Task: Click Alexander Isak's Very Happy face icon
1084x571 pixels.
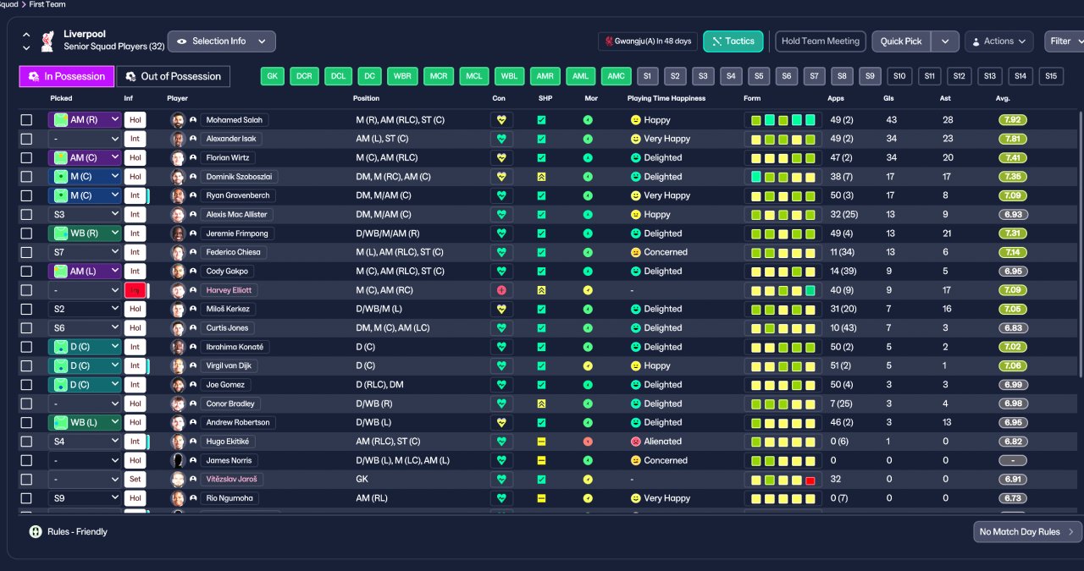Action: coord(635,139)
